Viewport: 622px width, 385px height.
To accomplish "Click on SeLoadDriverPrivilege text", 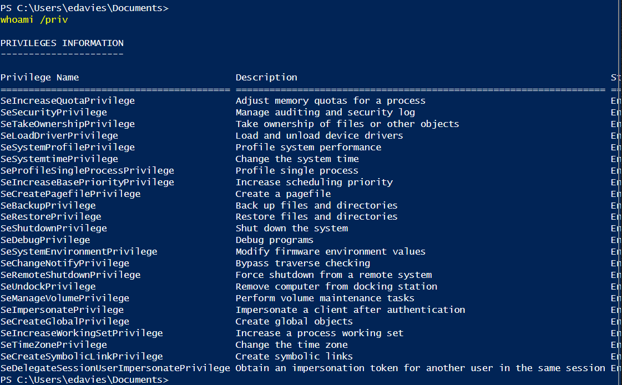I will coord(59,135).
